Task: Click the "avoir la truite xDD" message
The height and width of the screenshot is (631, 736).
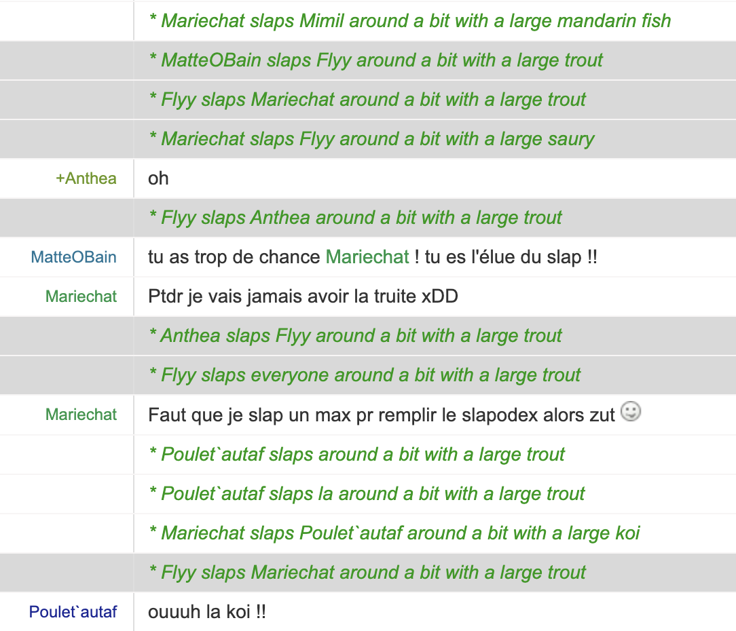Action: (303, 297)
